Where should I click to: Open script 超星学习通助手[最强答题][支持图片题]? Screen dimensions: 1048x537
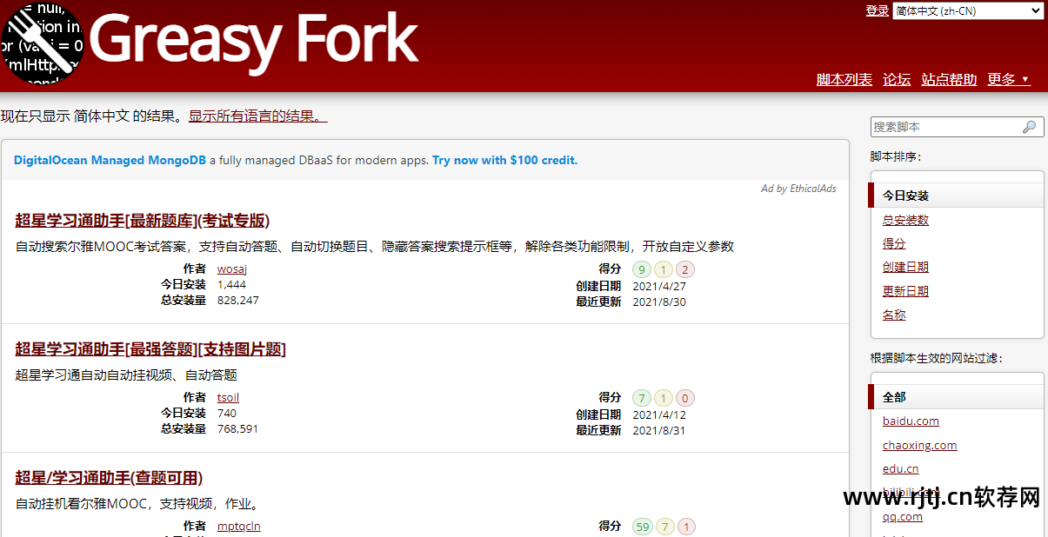[150, 349]
